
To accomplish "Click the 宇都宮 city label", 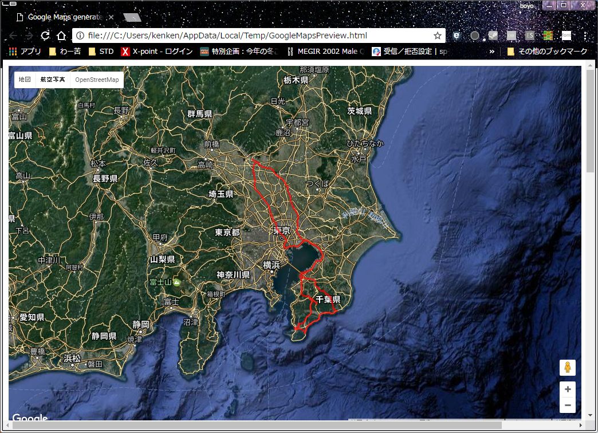I will [x=297, y=123].
